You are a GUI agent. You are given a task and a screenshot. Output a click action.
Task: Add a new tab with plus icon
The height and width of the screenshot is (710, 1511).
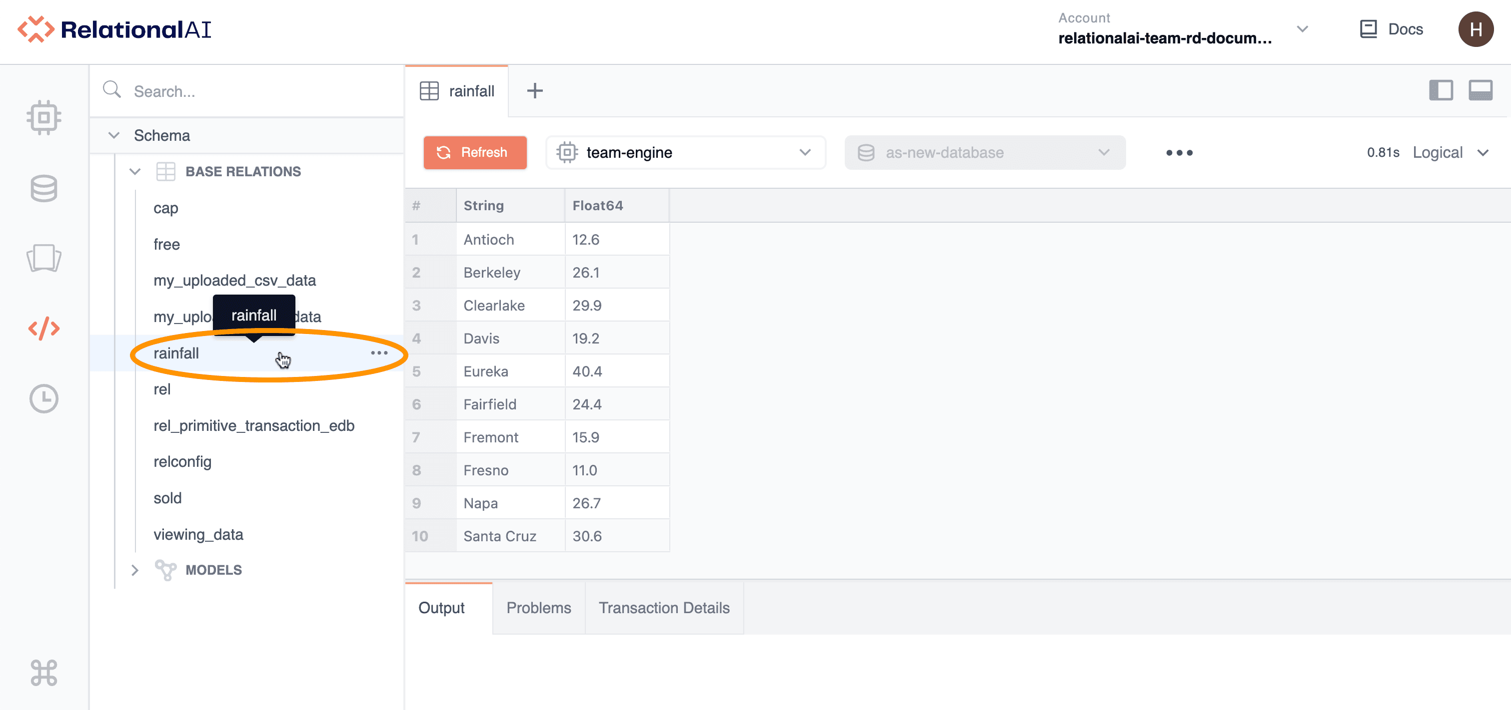tap(534, 91)
